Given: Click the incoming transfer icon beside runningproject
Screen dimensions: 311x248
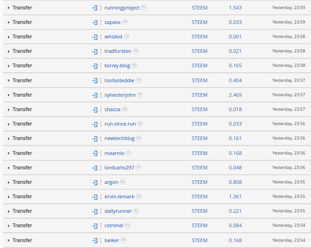Looking at the screenshot, I should 95,8.
